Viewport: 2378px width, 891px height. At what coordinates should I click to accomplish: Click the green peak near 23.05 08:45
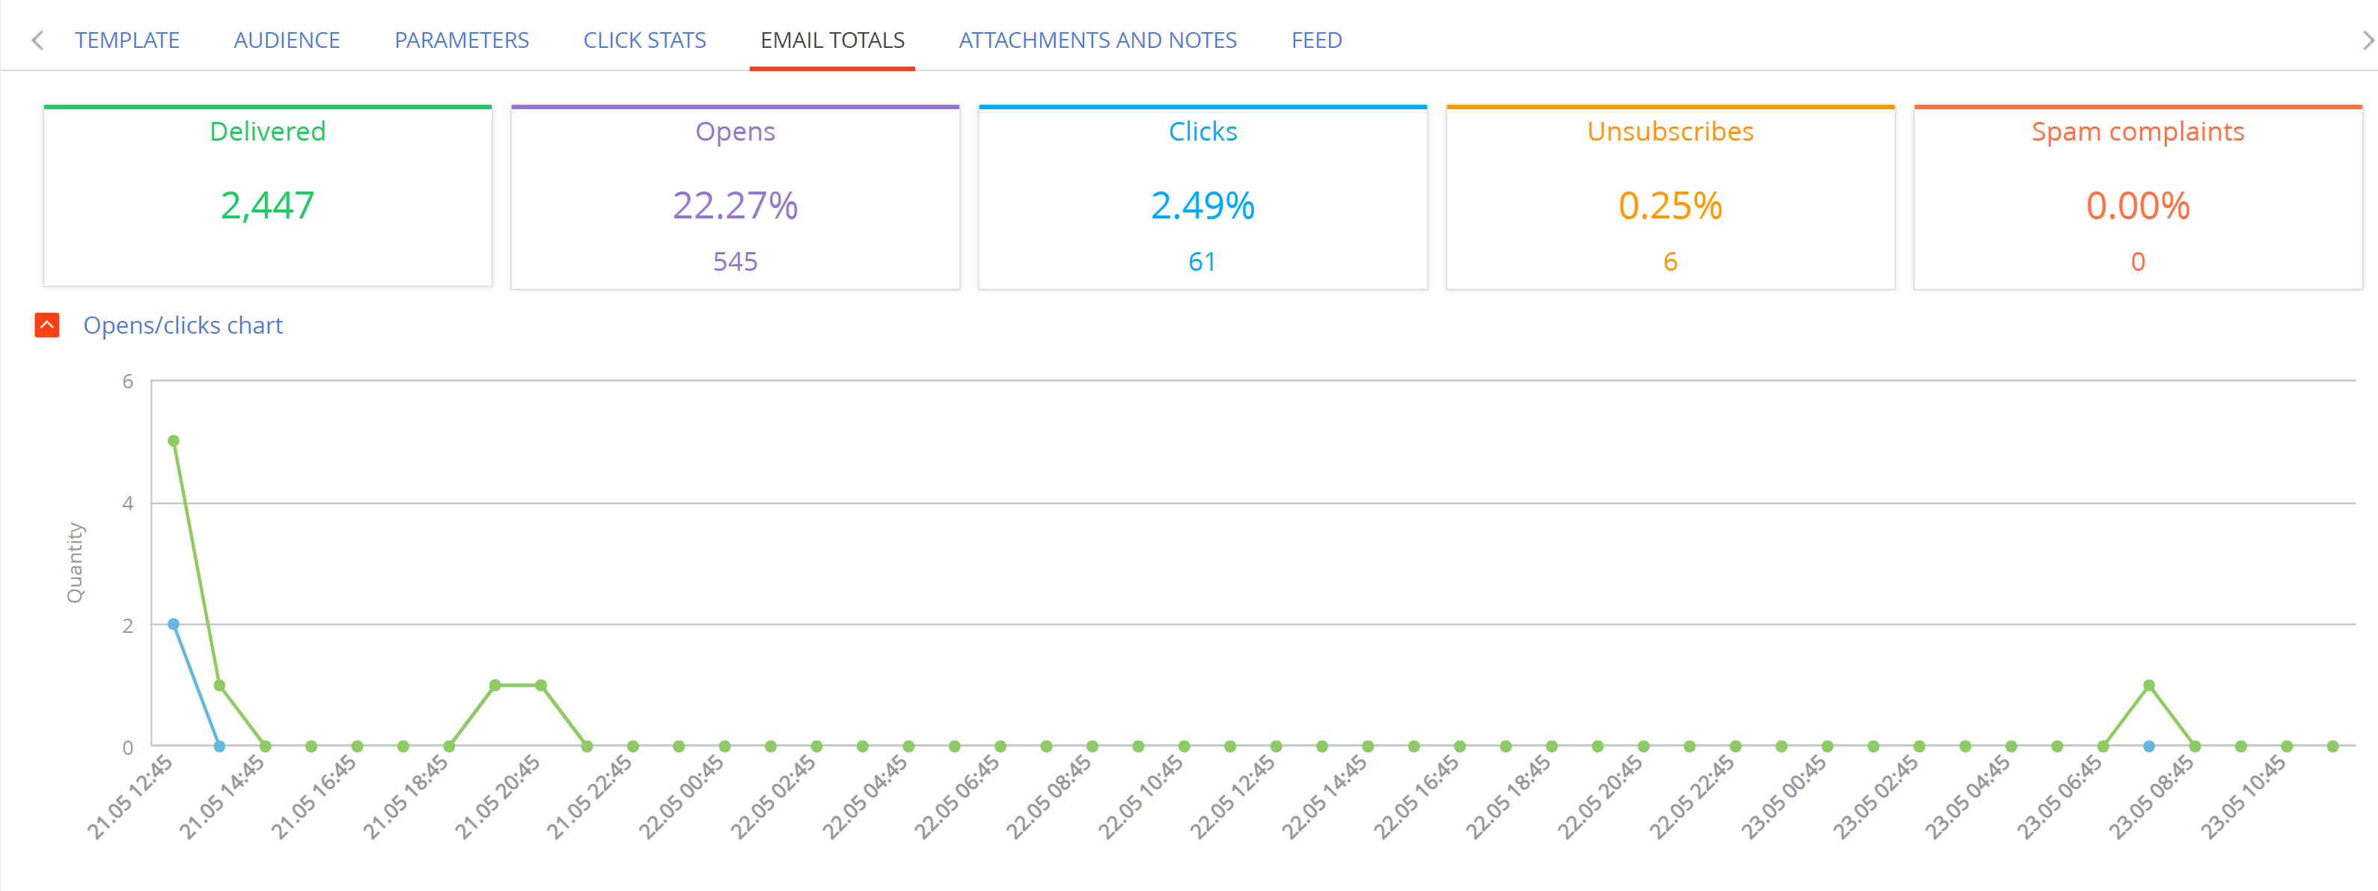tap(2149, 685)
